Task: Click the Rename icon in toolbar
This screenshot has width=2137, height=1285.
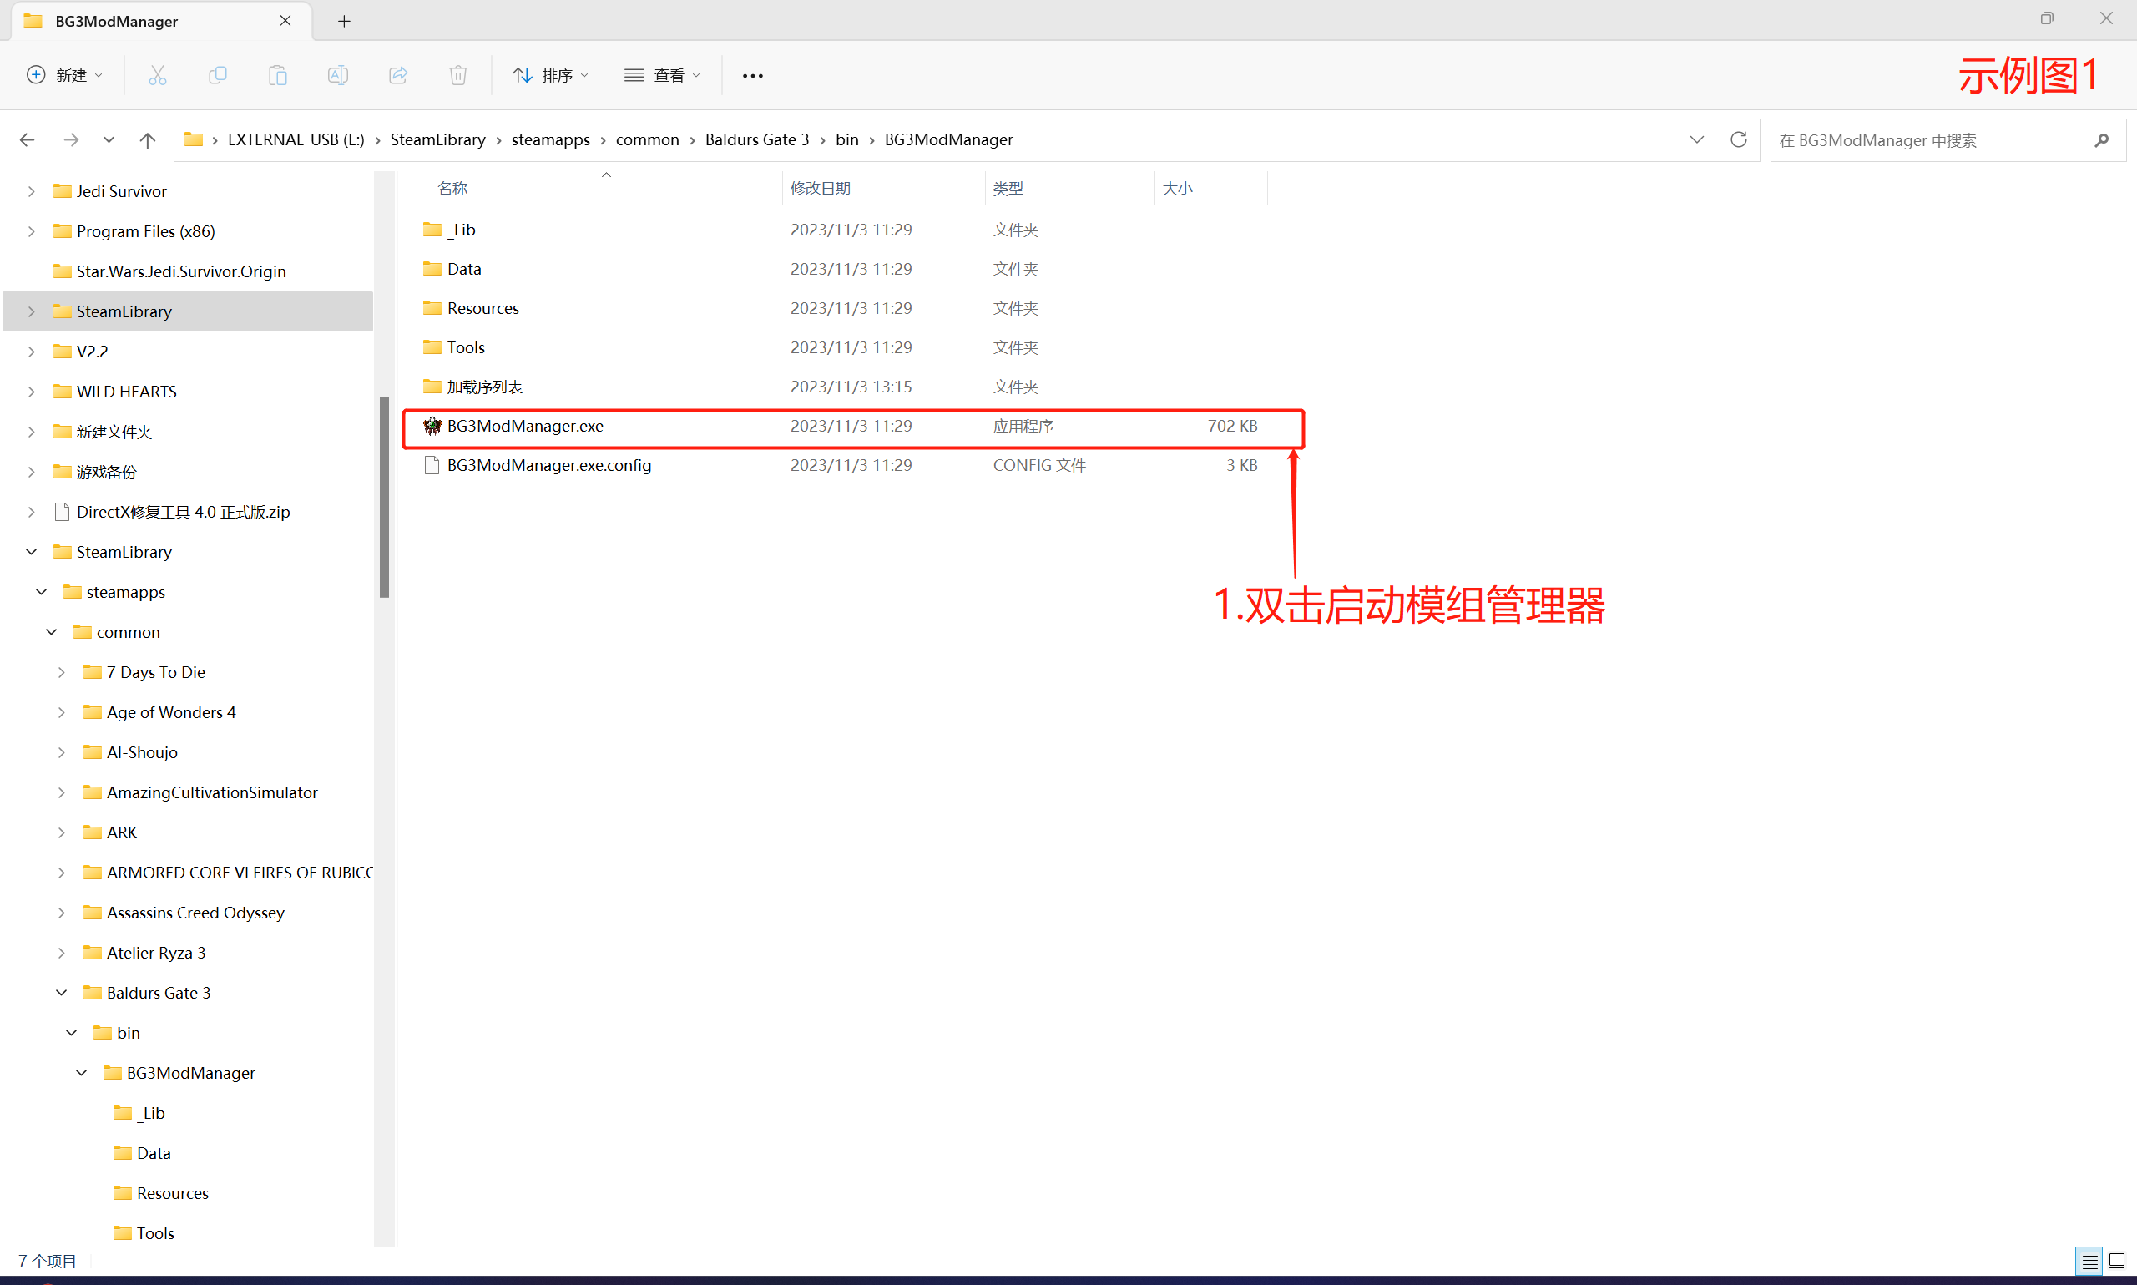Action: (337, 75)
